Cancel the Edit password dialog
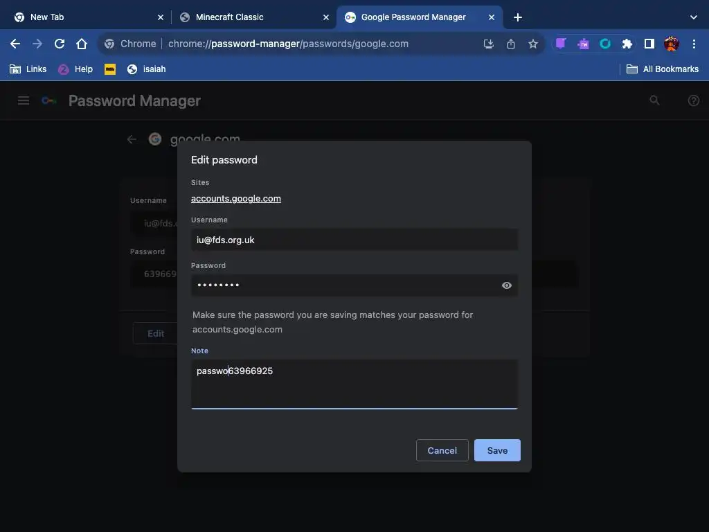The width and height of the screenshot is (709, 532). [x=442, y=450]
